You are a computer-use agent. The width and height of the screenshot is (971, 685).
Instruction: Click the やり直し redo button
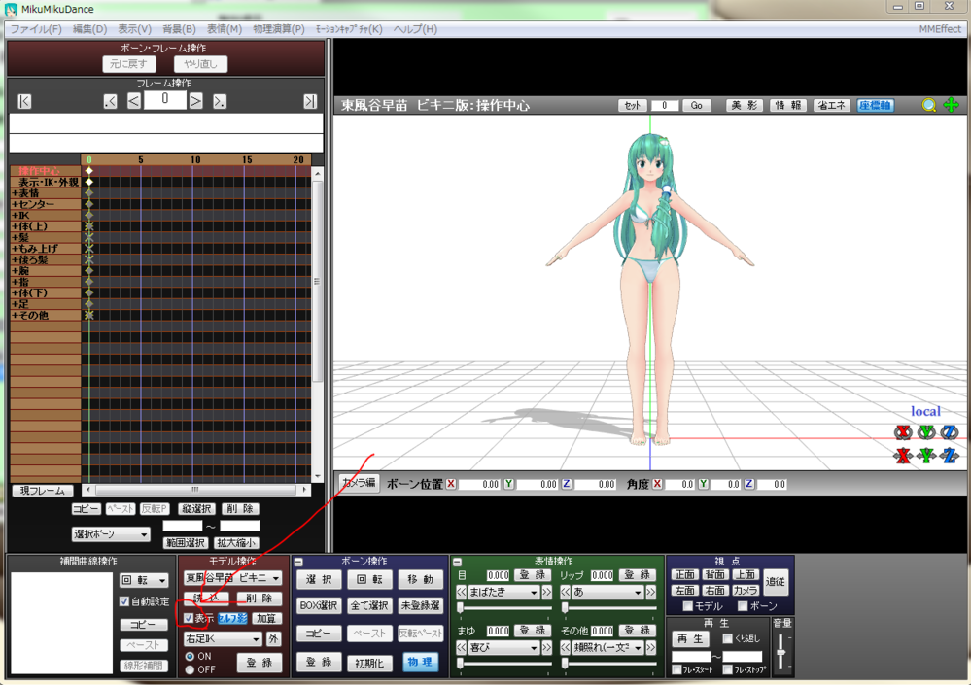pyautogui.click(x=200, y=64)
